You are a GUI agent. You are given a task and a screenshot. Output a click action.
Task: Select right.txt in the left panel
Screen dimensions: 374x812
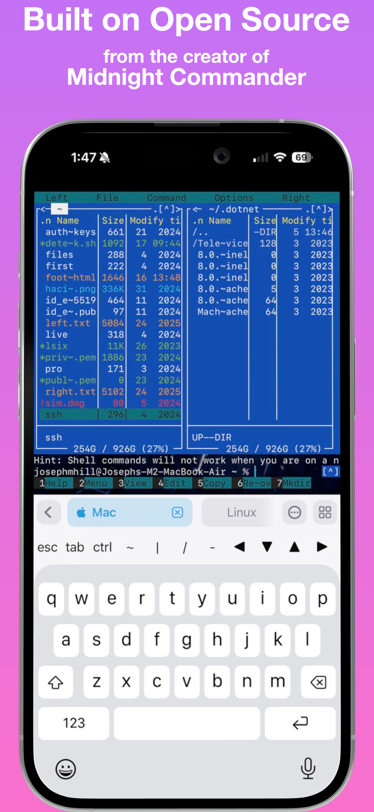pyautogui.click(x=110, y=391)
